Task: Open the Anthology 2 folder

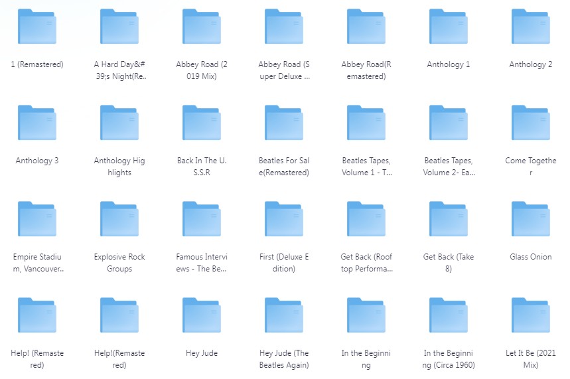Action: (x=531, y=27)
